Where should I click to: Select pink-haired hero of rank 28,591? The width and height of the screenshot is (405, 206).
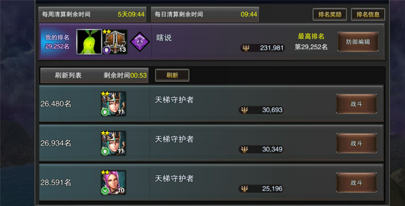[x=113, y=182]
